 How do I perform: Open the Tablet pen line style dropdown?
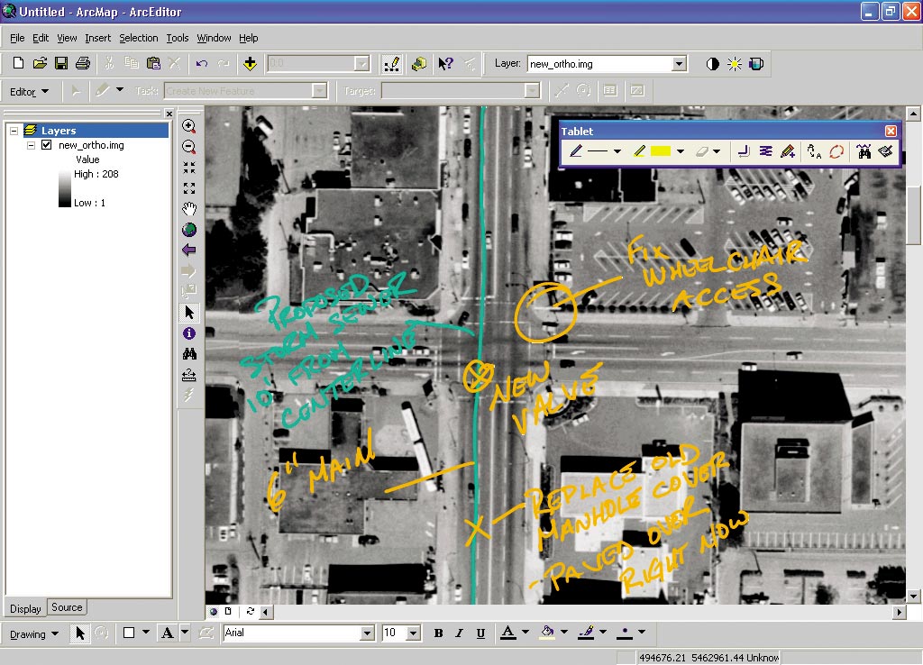pos(617,151)
